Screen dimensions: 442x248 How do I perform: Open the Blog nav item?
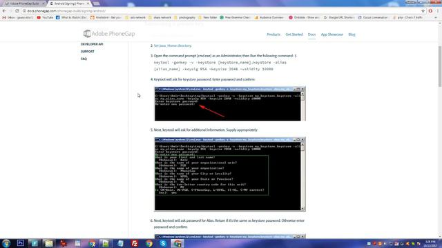click(x=352, y=34)
